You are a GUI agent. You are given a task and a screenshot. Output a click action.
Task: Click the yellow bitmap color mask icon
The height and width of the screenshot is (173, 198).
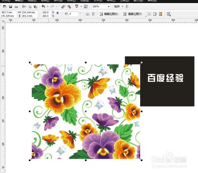161,14
